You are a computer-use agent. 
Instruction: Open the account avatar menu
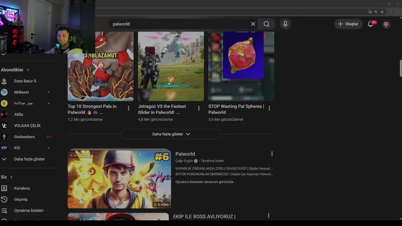pyautogui.click(x=386, y=24)
